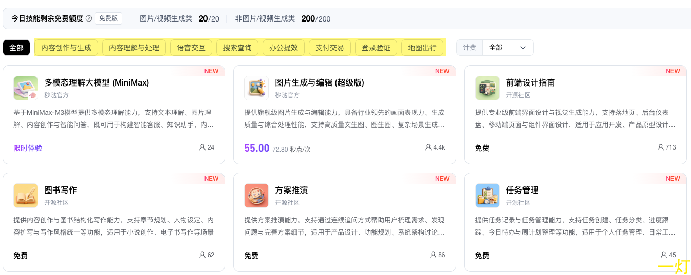Open the 地图出行 category
Image resolution: width=691 pixels, height=275 pixels.
pos(422,48)
